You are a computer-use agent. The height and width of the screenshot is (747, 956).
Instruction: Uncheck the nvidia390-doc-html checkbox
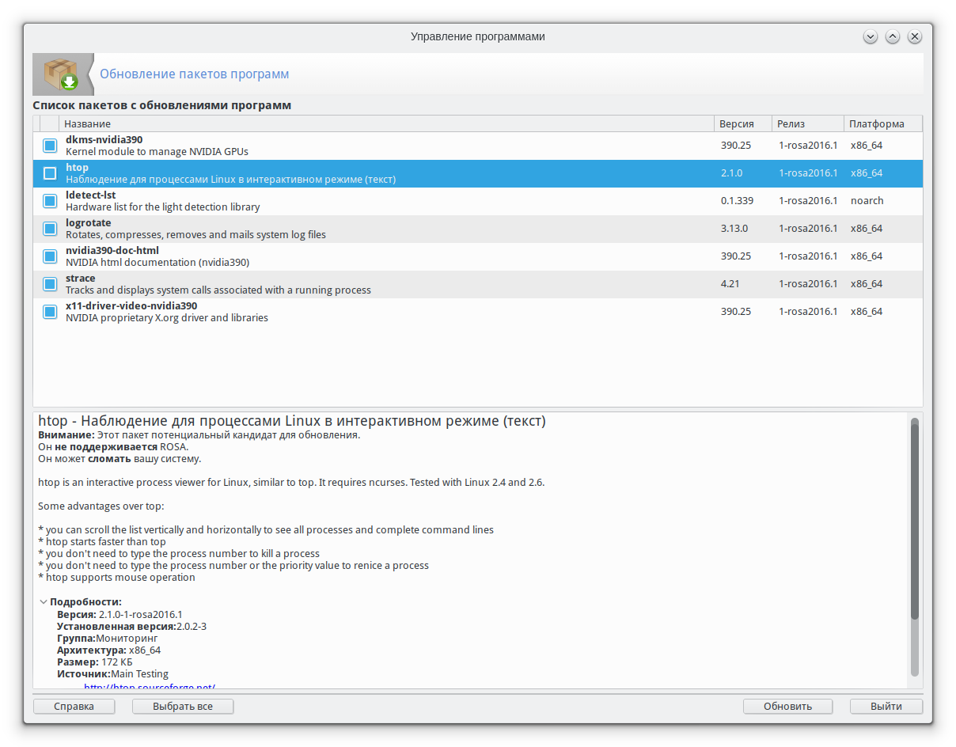(x=50, y=256)
